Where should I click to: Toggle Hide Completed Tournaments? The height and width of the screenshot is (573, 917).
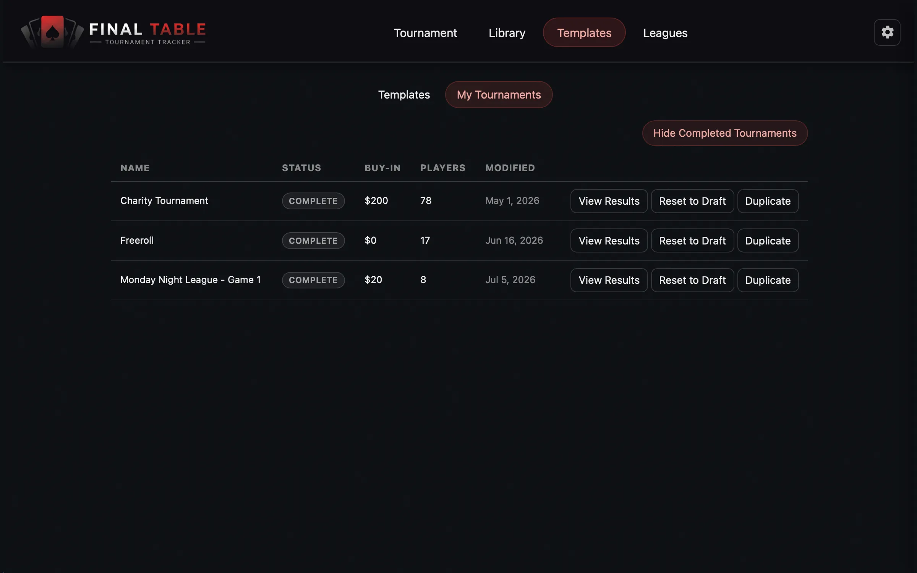(725, 133)
